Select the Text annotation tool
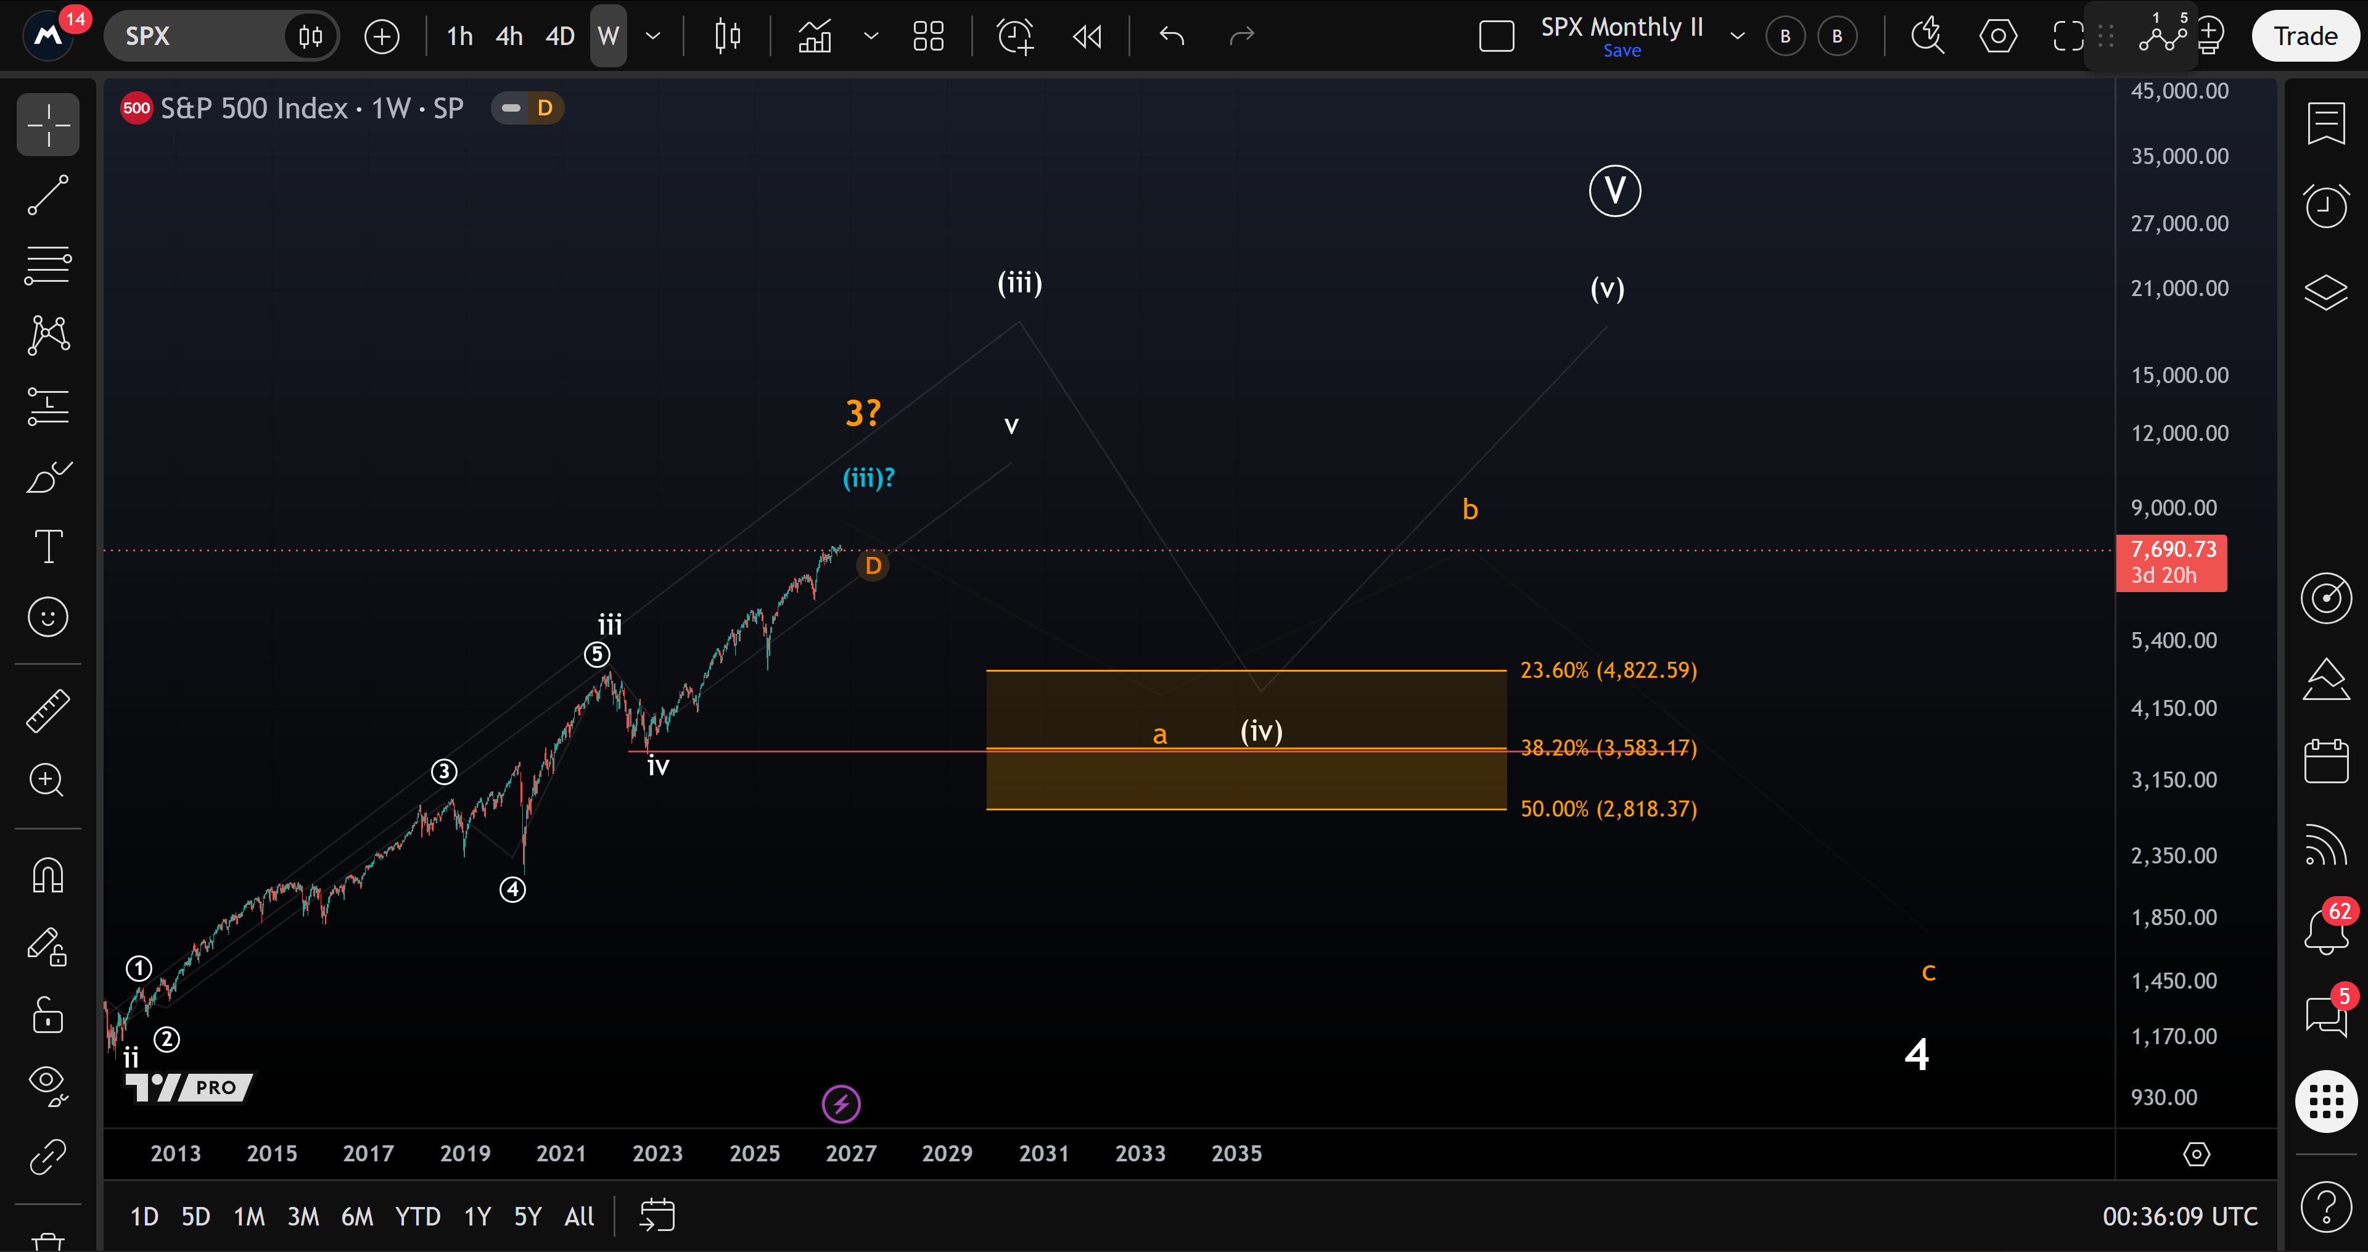 pyautogui.click(x=48, y=546)
